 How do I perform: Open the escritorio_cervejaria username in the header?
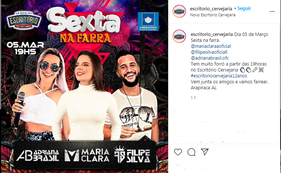(x=211, y=9)
